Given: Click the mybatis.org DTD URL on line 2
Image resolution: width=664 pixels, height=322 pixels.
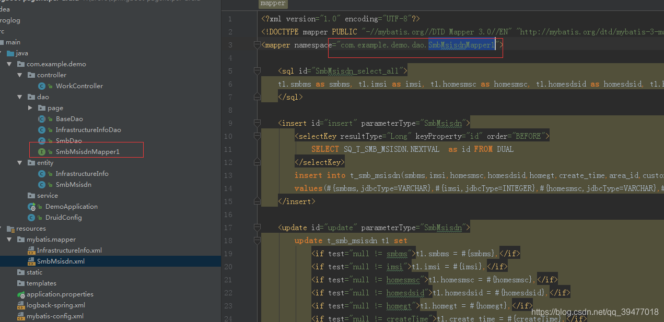Looking at the screenshot, I should point(592,32).
